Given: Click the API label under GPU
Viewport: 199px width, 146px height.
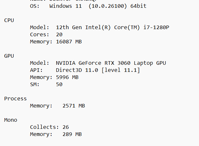Looking at the screenshot, I should (x=36, y=70).
